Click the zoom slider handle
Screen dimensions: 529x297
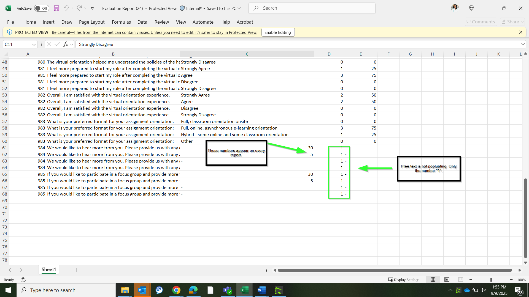[491, 280]
